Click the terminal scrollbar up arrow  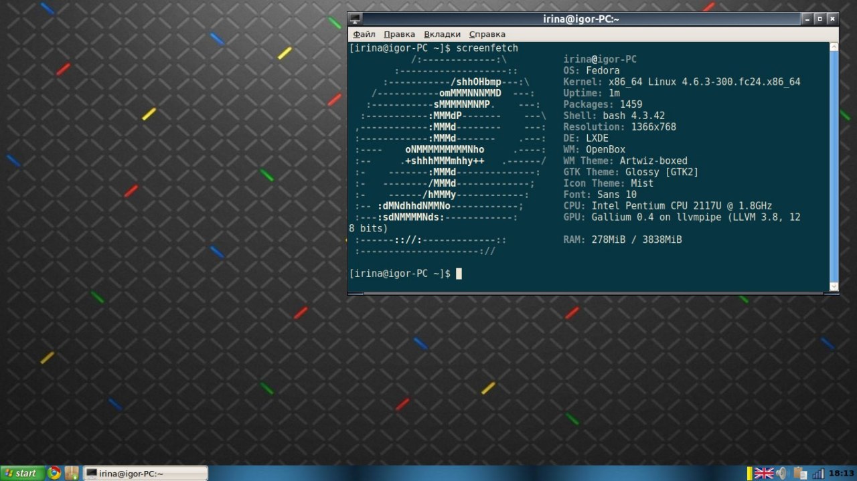(834, 47)
